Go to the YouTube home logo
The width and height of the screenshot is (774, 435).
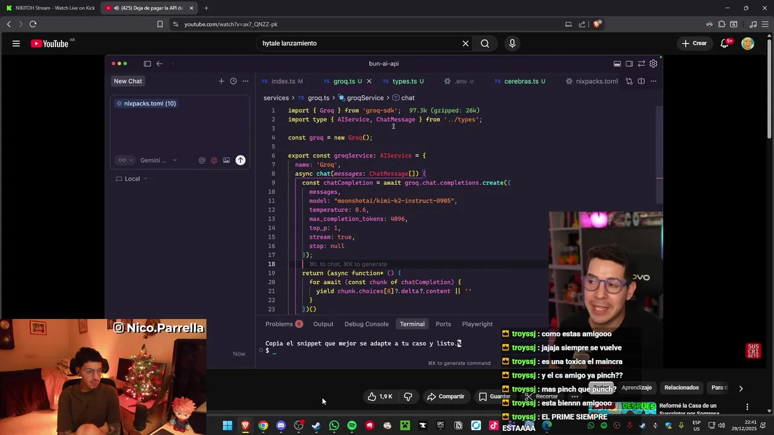(x=50, y=43)
